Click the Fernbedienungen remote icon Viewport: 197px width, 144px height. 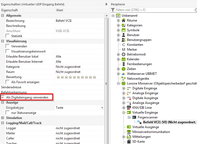pos(124,64)
